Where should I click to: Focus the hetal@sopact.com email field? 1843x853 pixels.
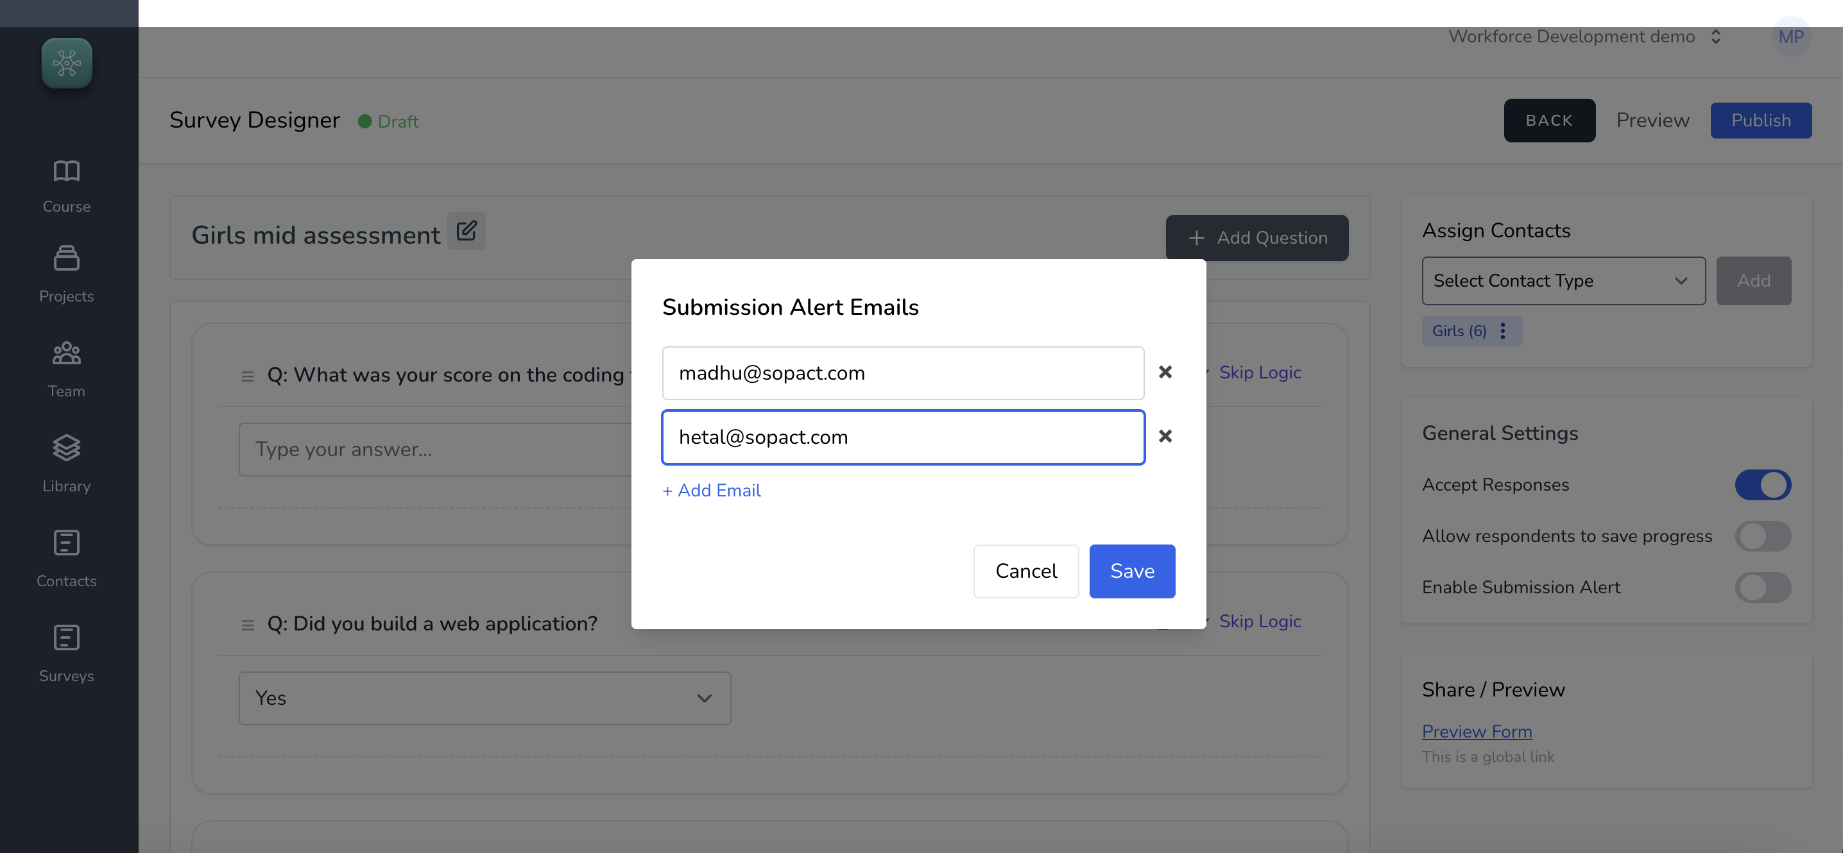903,437
